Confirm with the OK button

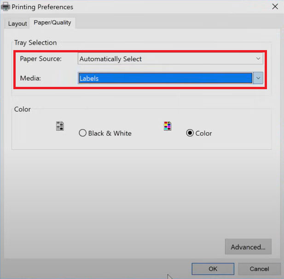(213, 269)
